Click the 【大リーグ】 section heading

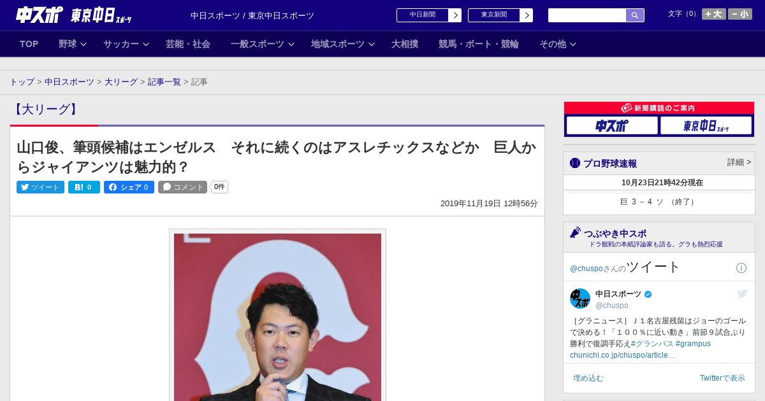tap(46, 109)
